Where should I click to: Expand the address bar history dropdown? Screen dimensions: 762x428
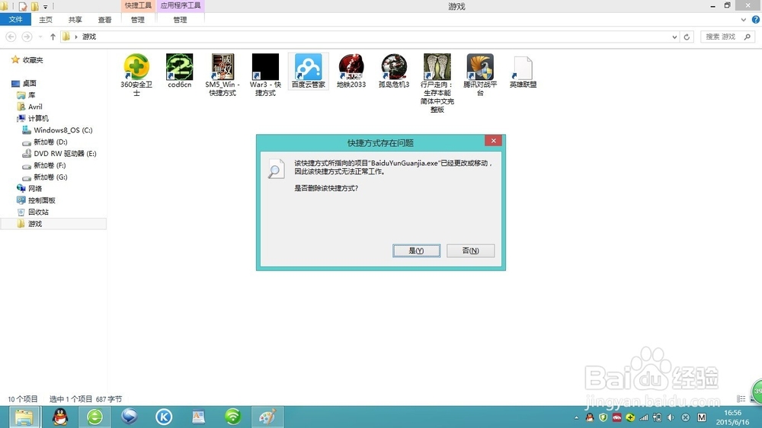(674, 37)
